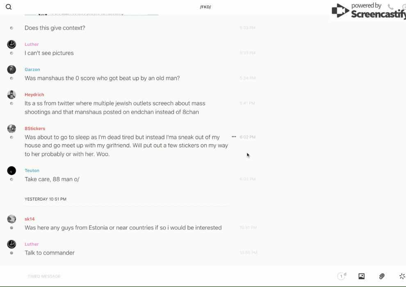406x287 pixels.
Task: Open Teuton's black avatar picture
Action: click(11, 171)
